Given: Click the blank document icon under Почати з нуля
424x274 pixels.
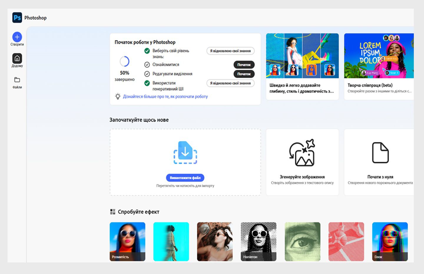Looking at the screenshot, I should point(380,153).
